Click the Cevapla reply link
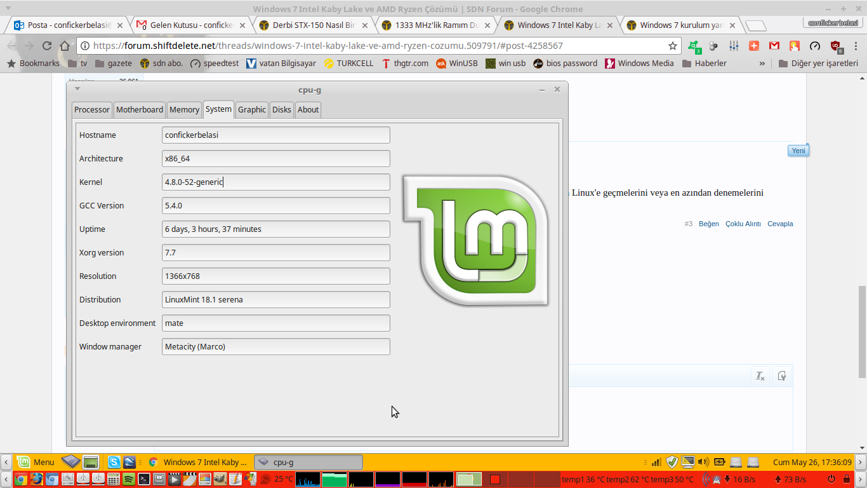 tap(780, 224)
